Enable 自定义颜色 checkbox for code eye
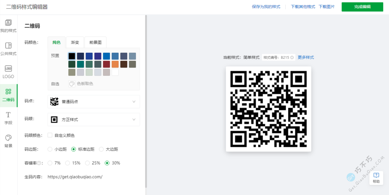This screenshot has width=389, height=195. pos(50,135)
